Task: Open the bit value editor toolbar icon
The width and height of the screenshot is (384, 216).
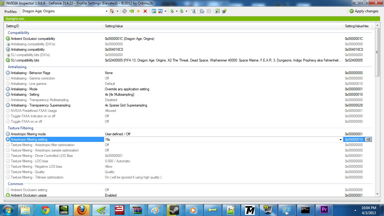Action: click(209, 11)
